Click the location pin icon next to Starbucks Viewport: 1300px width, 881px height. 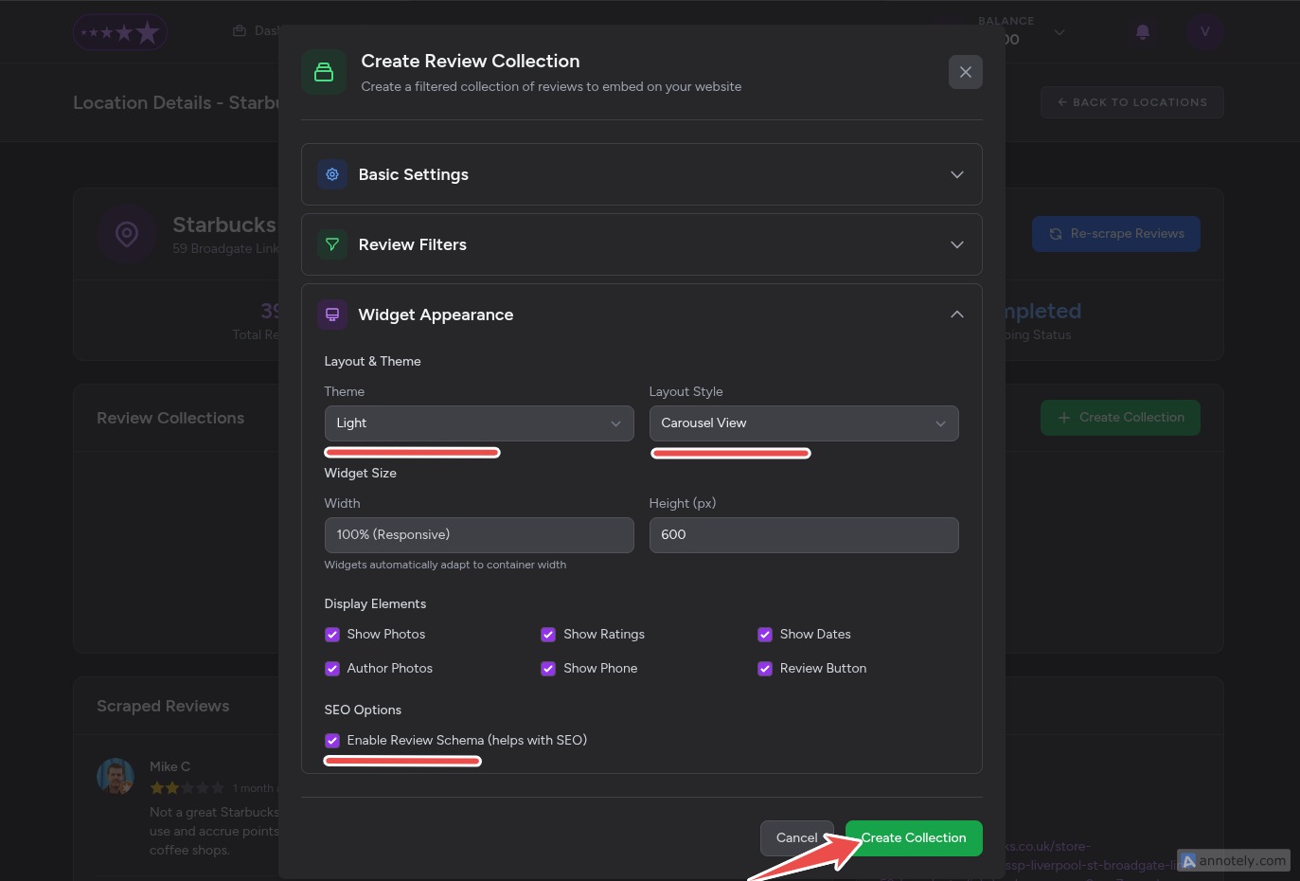(x=127, y=234)
